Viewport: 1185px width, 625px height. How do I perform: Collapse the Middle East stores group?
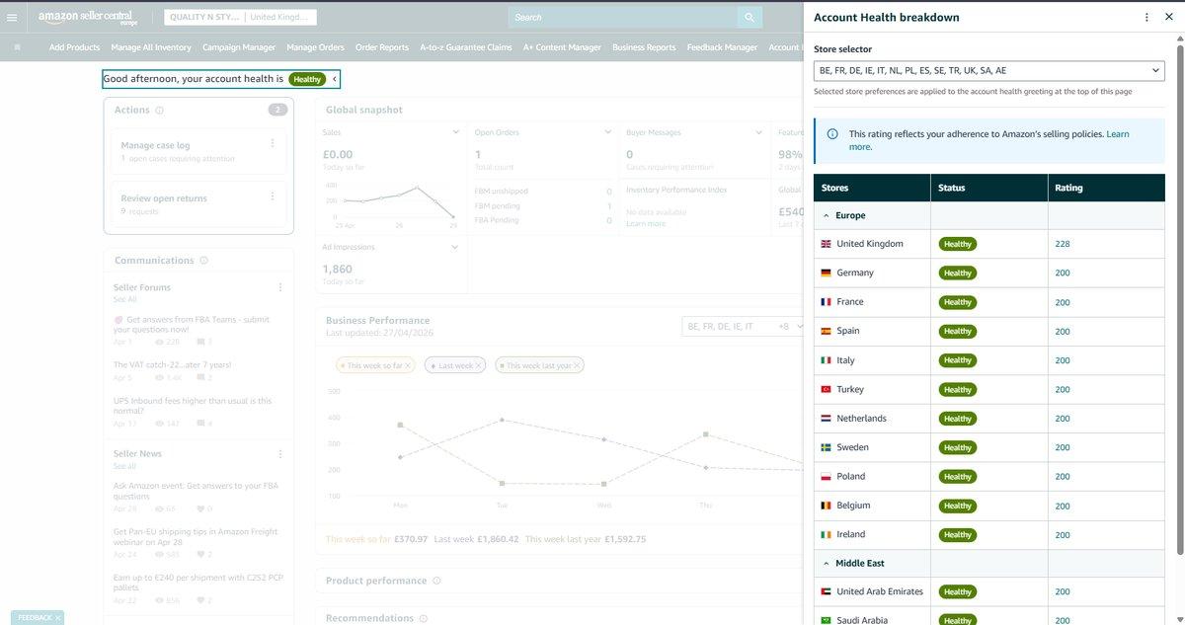click(x=827, y=563)
